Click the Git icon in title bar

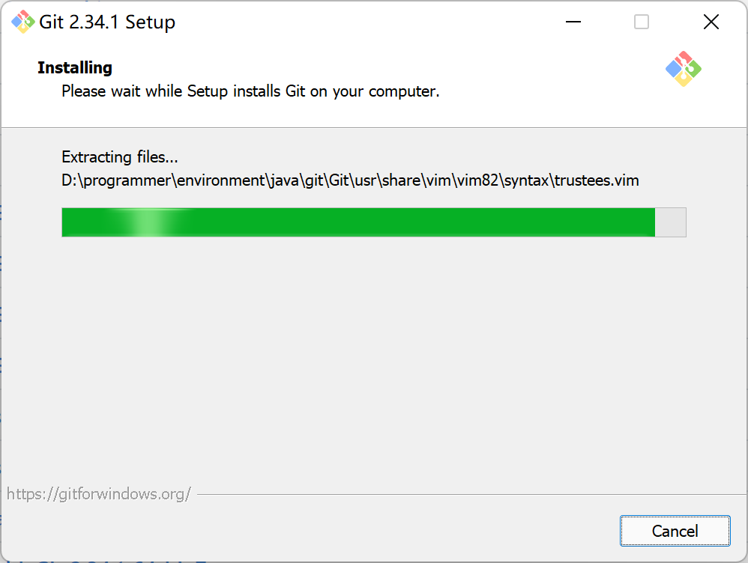pos(23,22)
